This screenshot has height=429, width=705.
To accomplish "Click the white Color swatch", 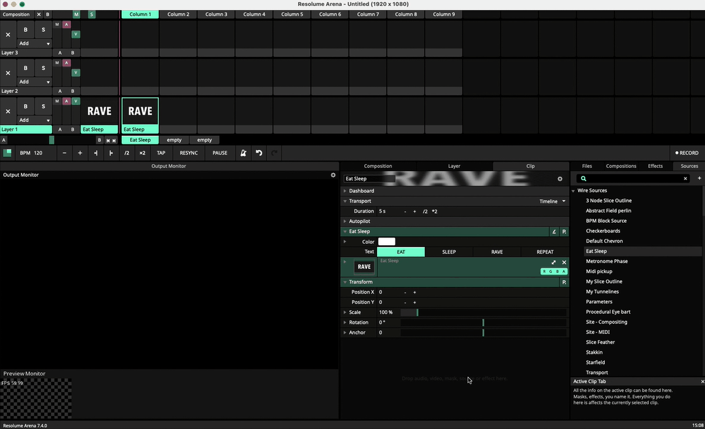I will 387,242.
